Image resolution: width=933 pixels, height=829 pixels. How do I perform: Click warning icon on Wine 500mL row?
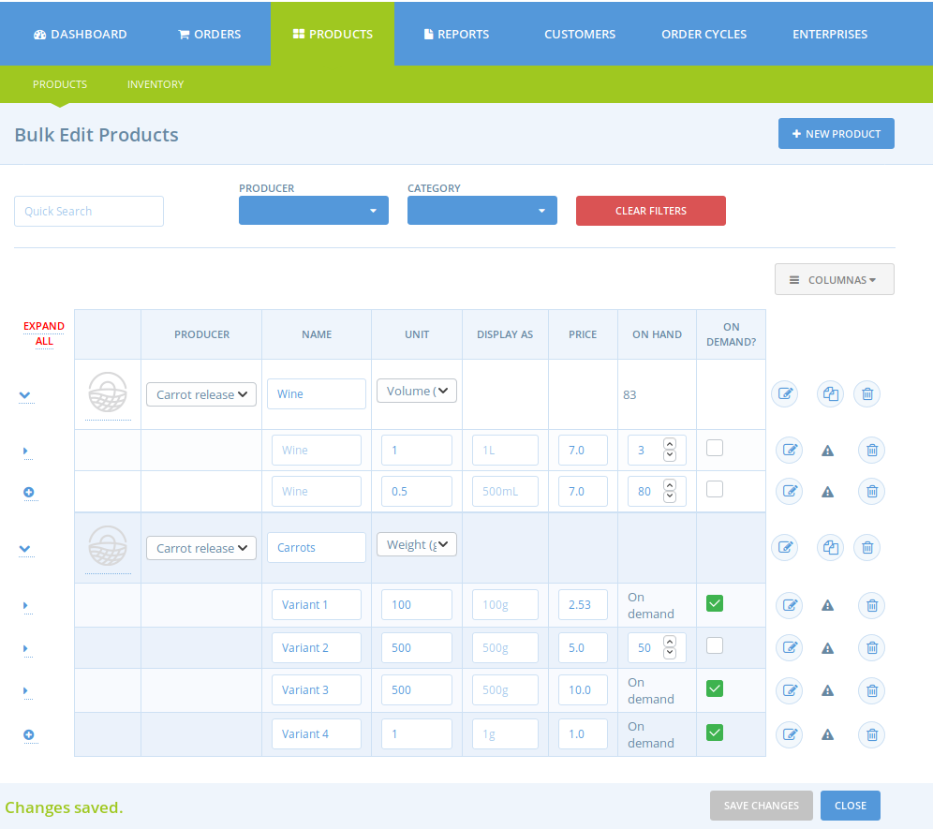click(828, 492)
